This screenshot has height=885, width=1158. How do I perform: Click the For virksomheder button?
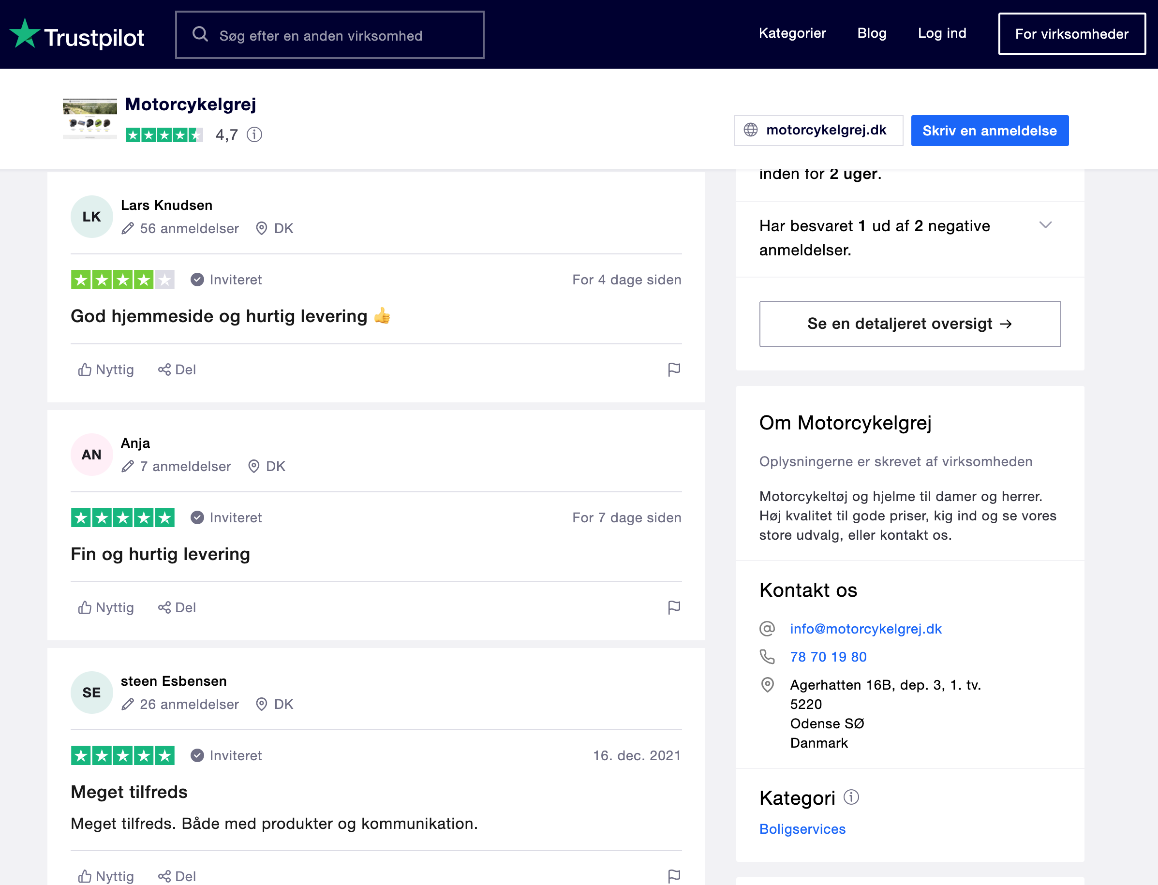[x=1071, y=34]
